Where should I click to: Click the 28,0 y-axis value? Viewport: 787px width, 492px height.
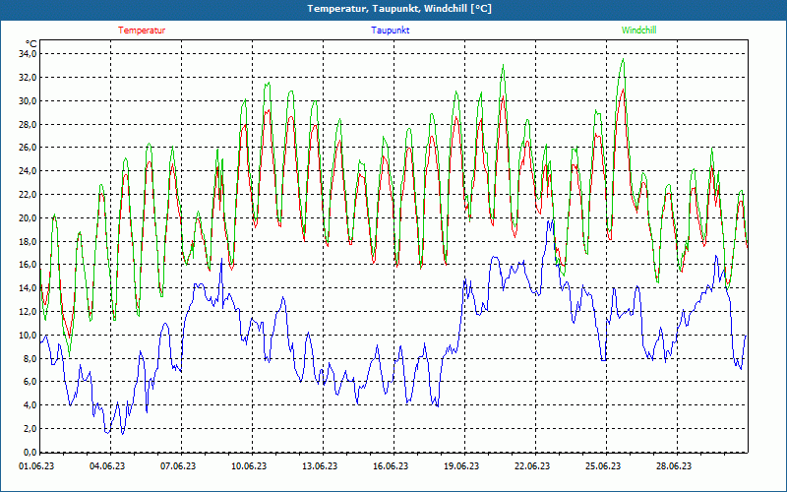(x=28, y=124)
